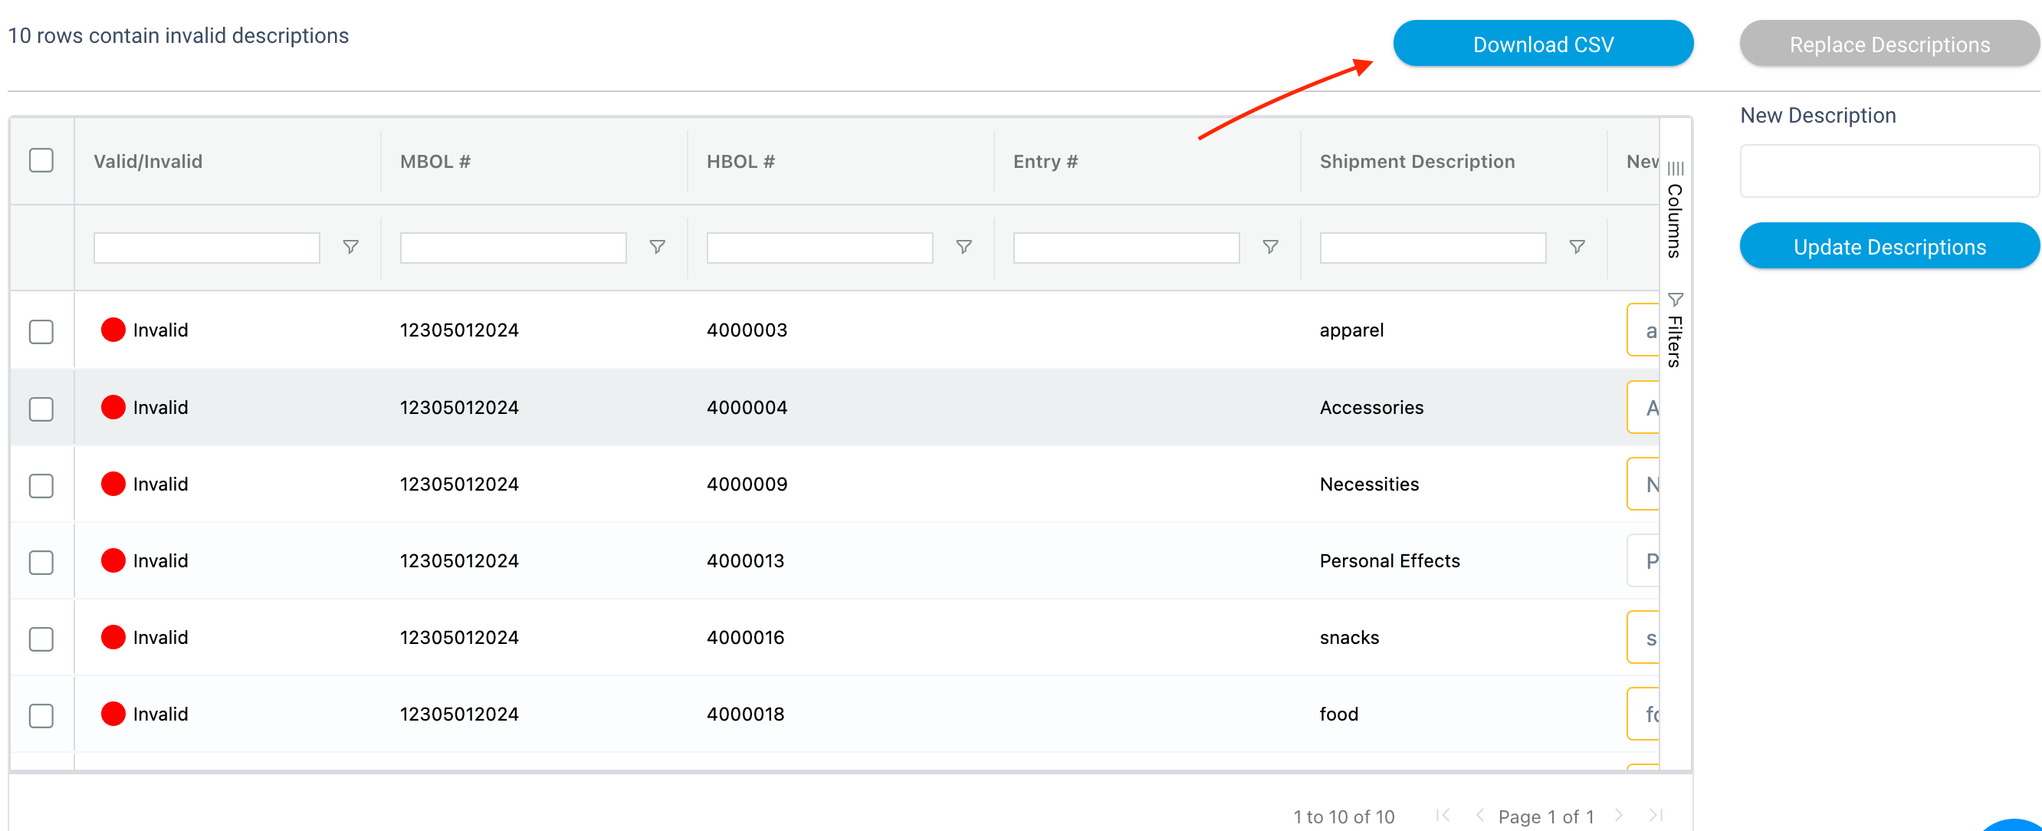Select the row with HBOL 4000013
2042x831 pixels.
41,562
